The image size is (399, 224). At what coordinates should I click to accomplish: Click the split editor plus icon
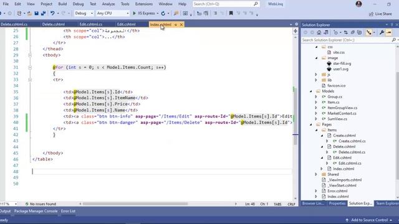(x=295, y=31)
